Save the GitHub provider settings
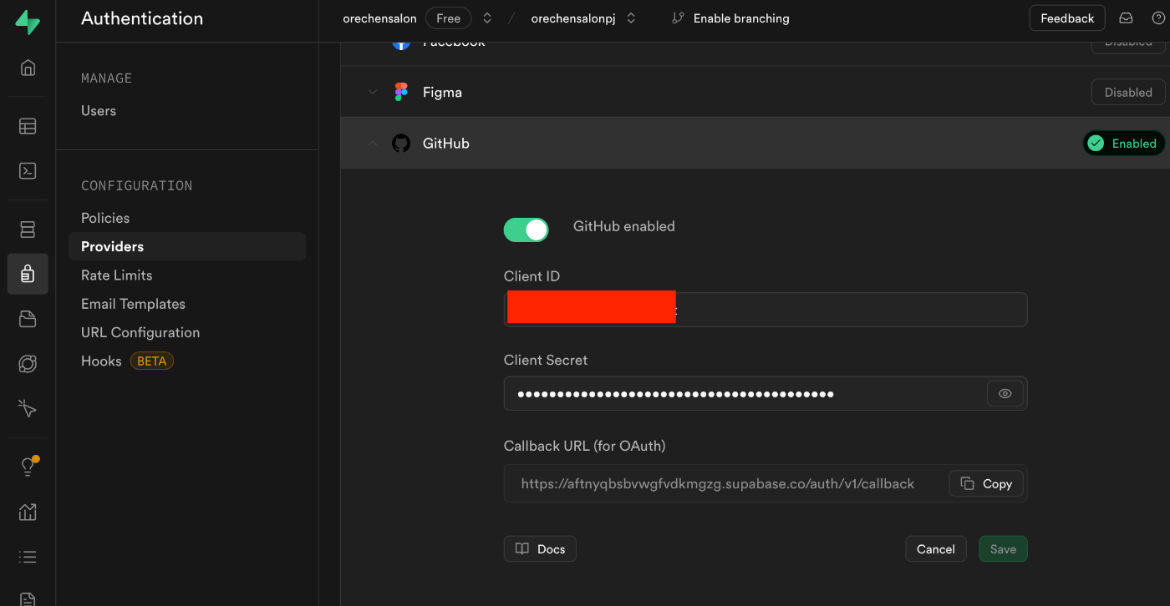The height and width of the screenshot is (606, 1170). click(x=1003, y=549)
